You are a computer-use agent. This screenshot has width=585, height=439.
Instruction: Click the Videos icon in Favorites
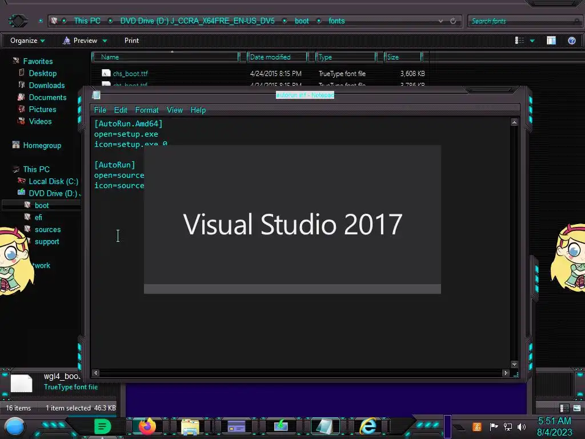[x=21, y=121]
